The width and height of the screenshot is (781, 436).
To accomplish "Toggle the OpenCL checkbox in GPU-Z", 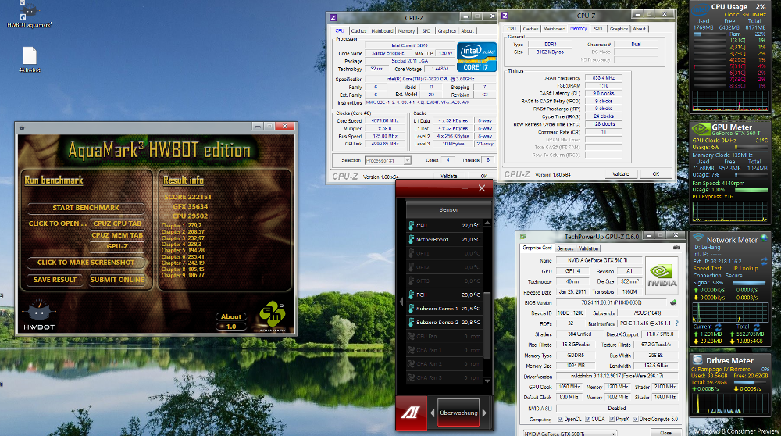I will point(560,419).
